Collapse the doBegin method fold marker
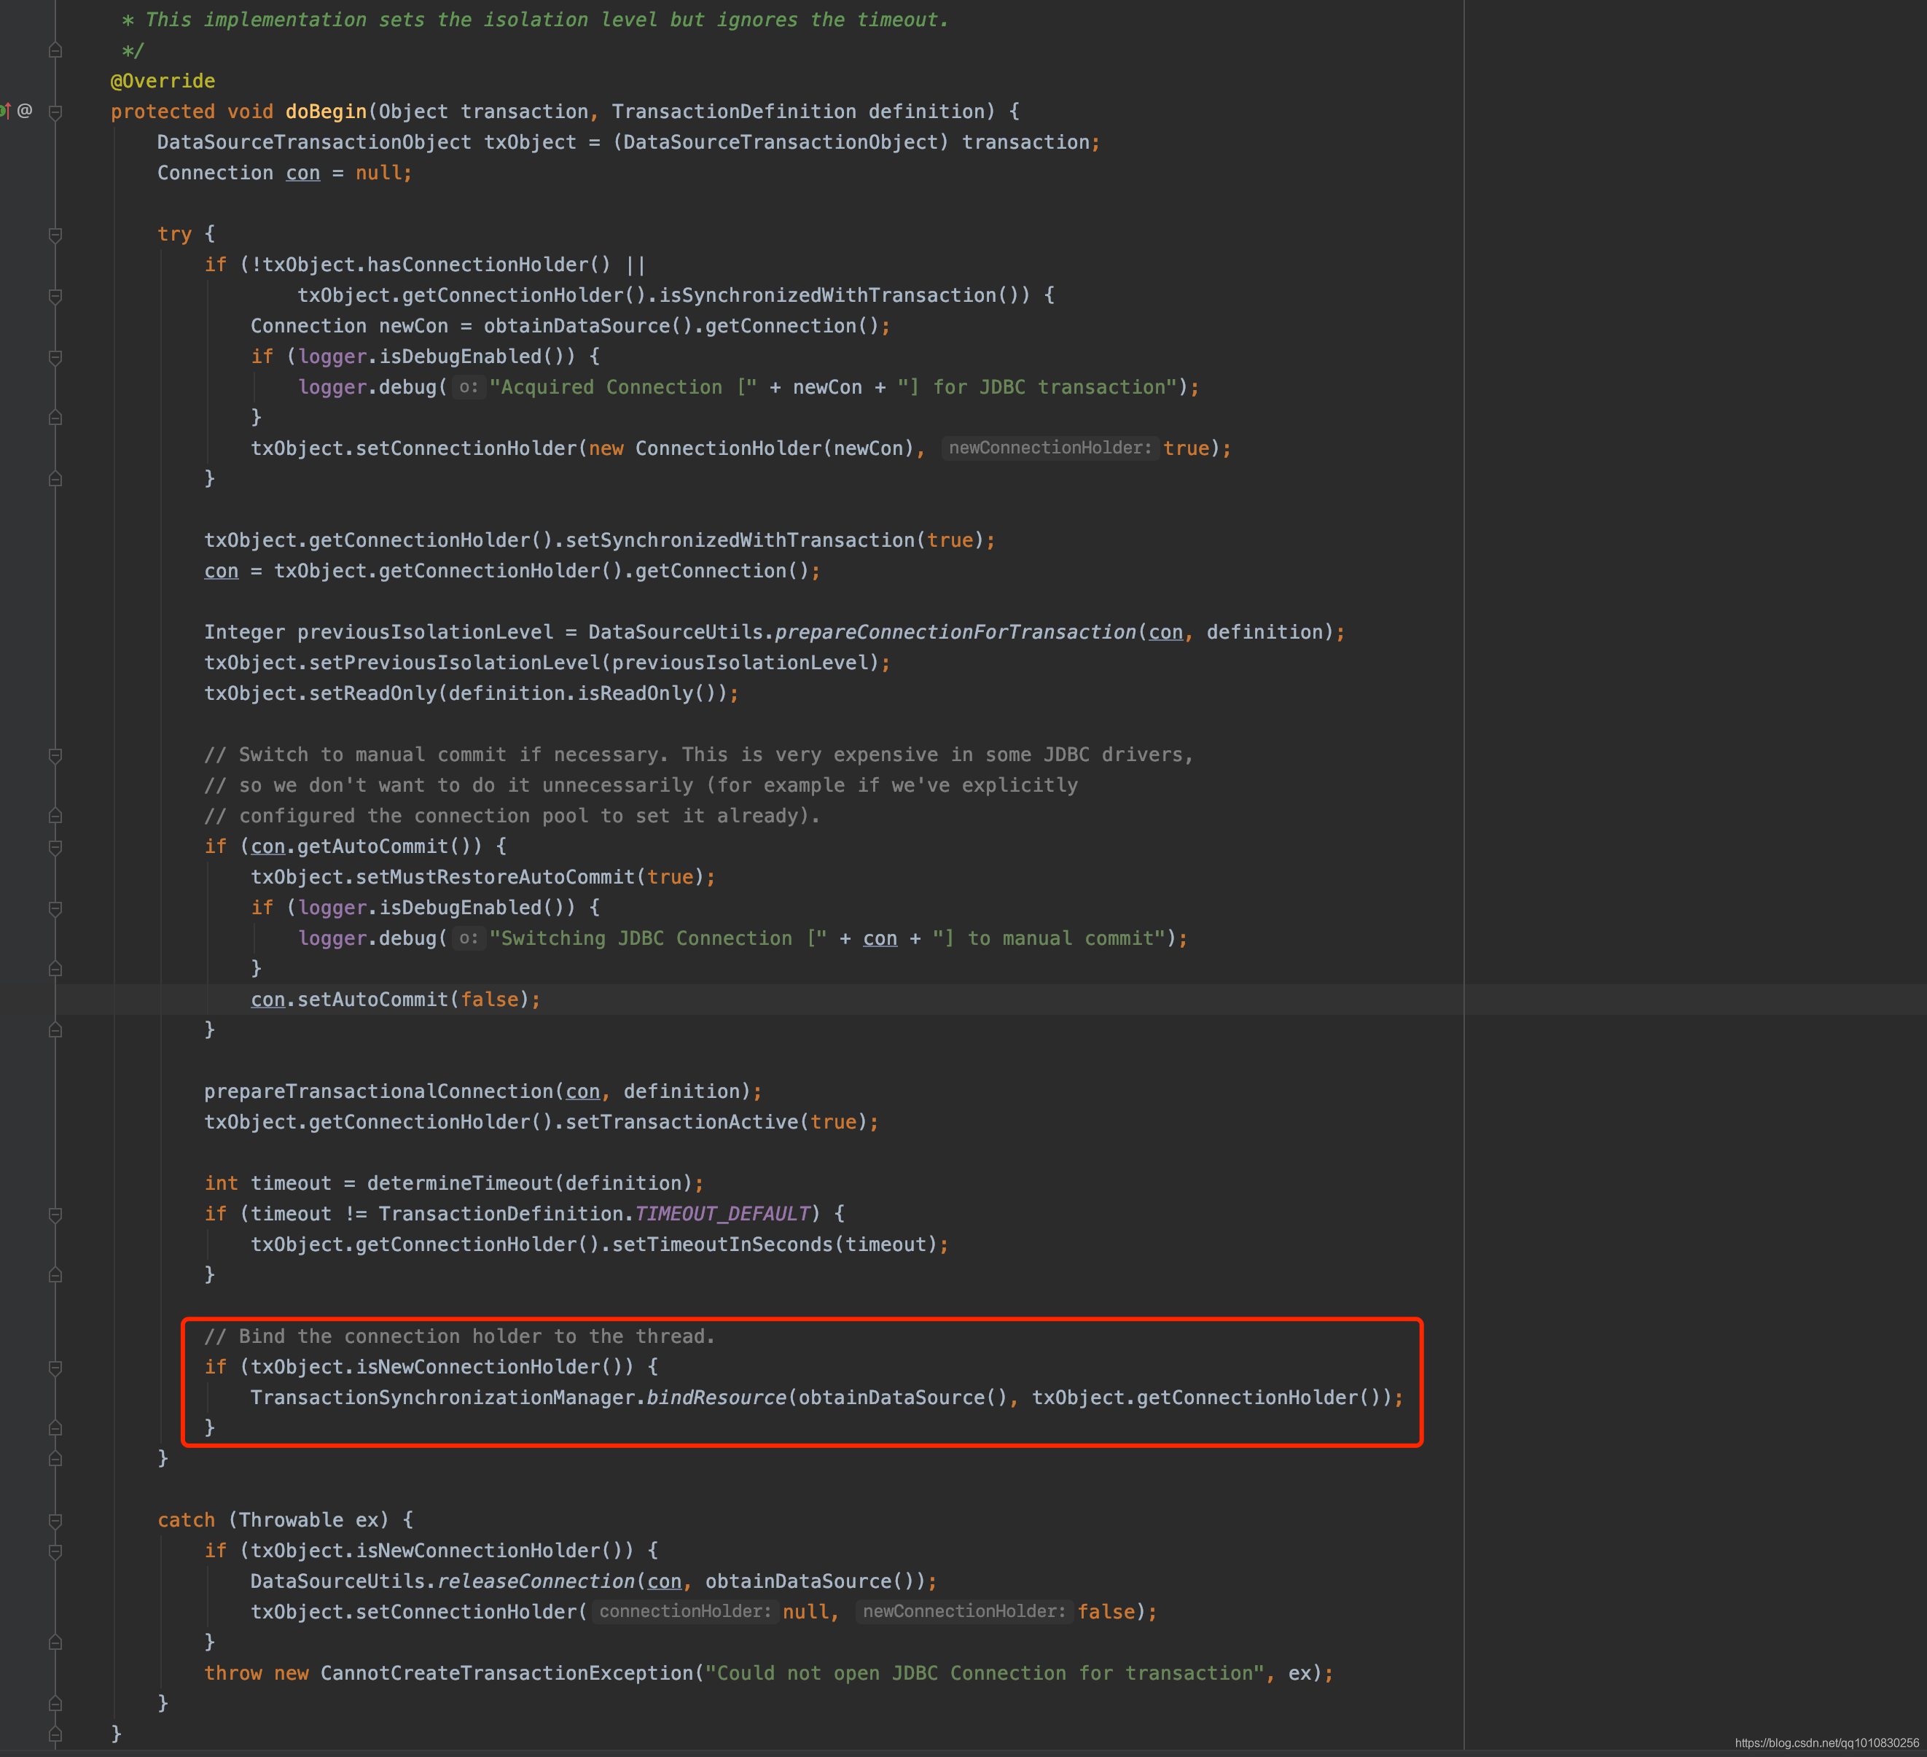 click(x=55, y=112)
